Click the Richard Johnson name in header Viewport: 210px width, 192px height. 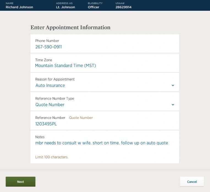[19, 7]
